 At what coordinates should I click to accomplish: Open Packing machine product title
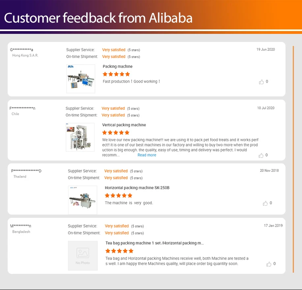click(118, 67)
